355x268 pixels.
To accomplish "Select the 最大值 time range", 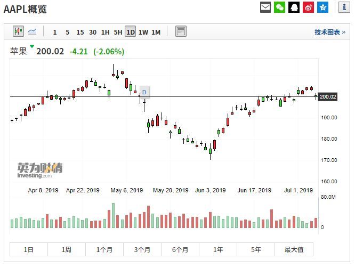I will point(294,249).
